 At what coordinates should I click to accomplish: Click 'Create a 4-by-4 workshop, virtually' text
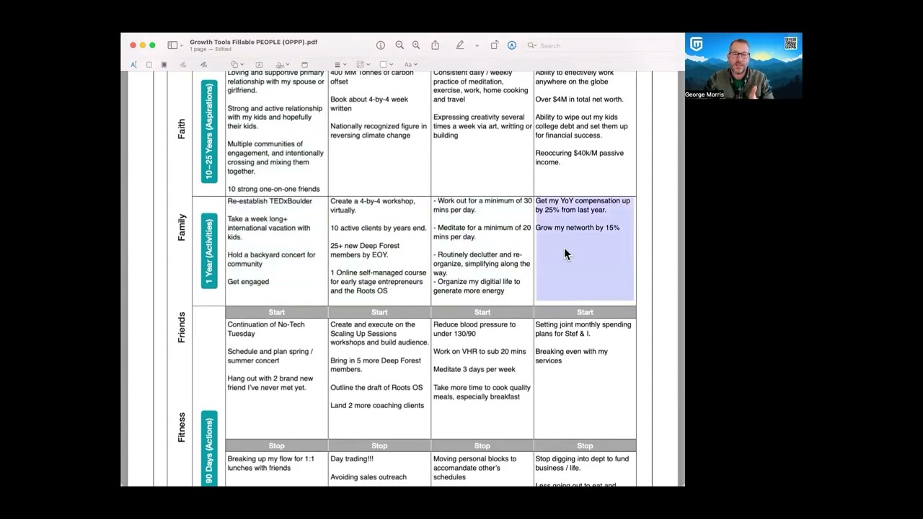tap(372, 205)
